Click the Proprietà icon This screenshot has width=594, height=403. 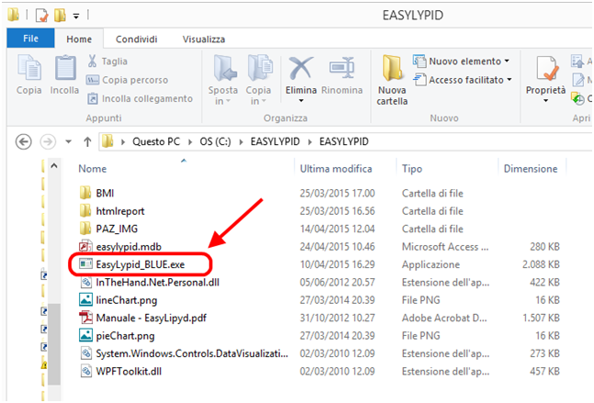(545, 69)
